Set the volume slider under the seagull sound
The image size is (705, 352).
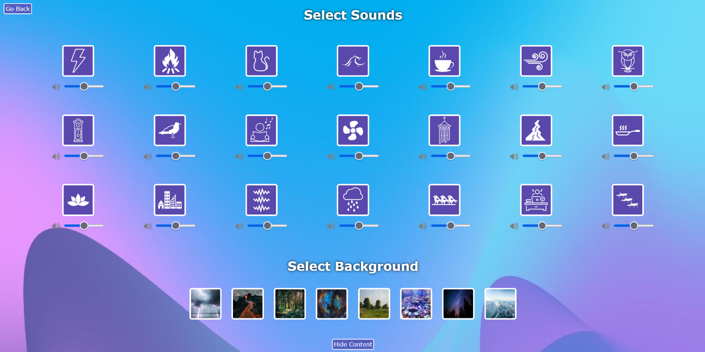[x=176, y=156]
